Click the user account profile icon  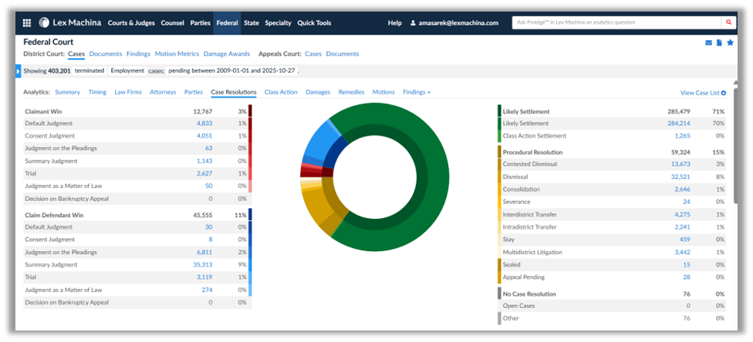pos(413,23)
